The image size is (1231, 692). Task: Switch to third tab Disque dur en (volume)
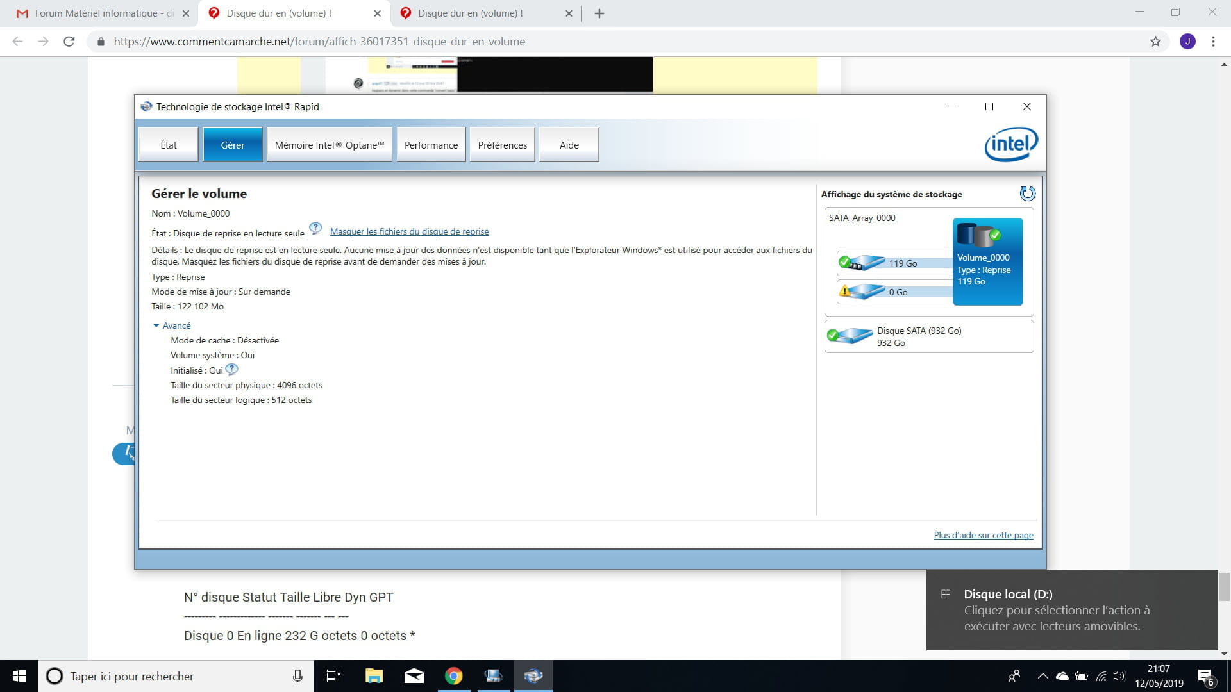click(x=484, y=13)
